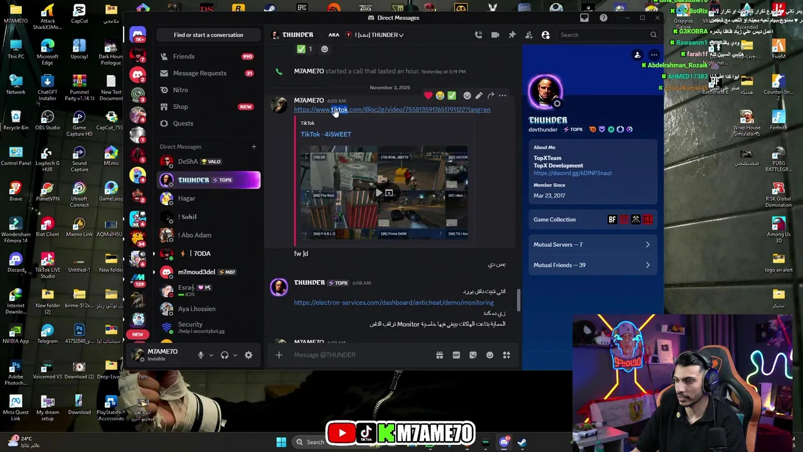Open Windows Start button on taskbar
The width and height of the screenshot is (803, 452).
click(x=281, y=442)
